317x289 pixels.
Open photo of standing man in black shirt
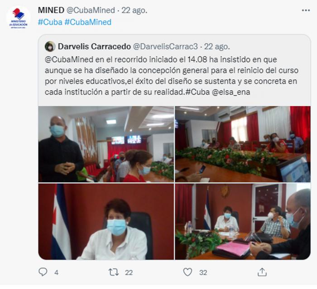tap(106, 144)
